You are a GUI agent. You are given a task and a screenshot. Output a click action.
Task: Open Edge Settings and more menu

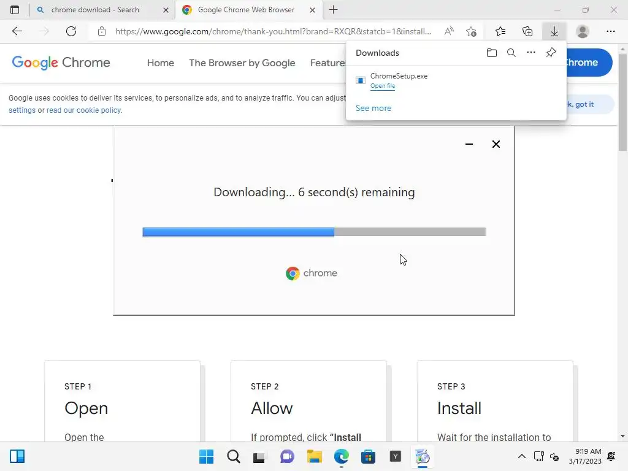coord(610,31)
